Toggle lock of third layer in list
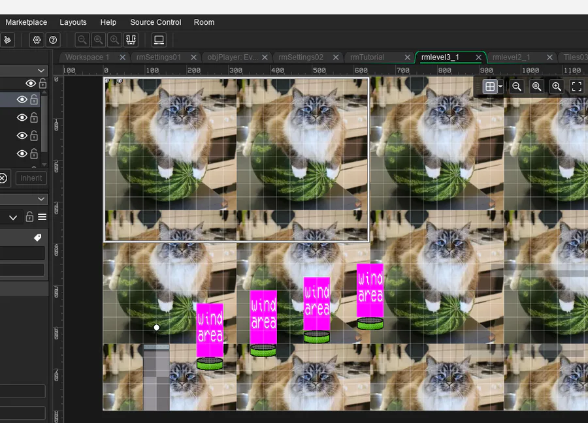 [x=34, y=135]
